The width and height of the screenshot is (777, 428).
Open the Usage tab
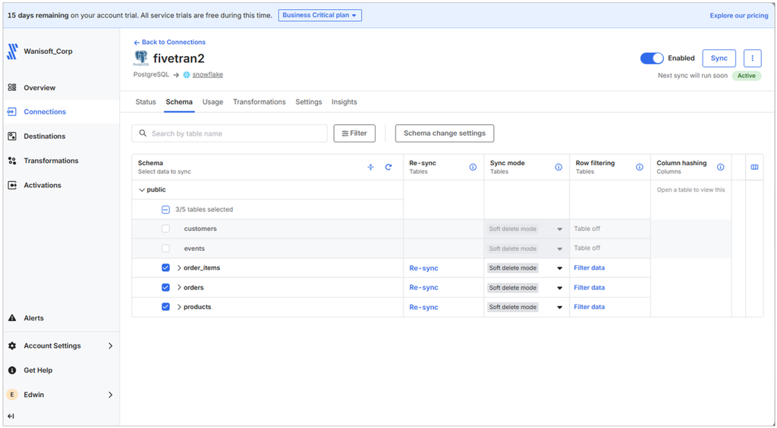(212, 102)
